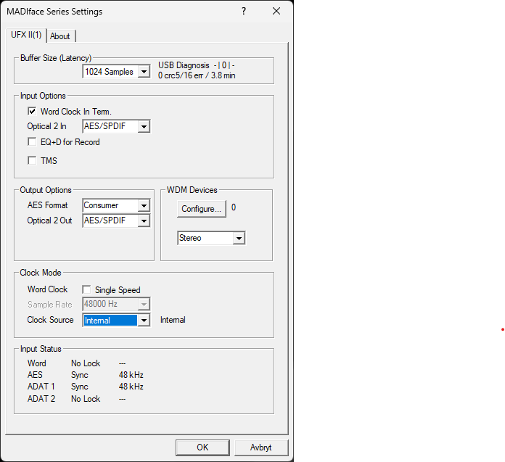
Task: Click the Word 'No Lock' status
Action: pyautogui.click(x=86, y=363)
